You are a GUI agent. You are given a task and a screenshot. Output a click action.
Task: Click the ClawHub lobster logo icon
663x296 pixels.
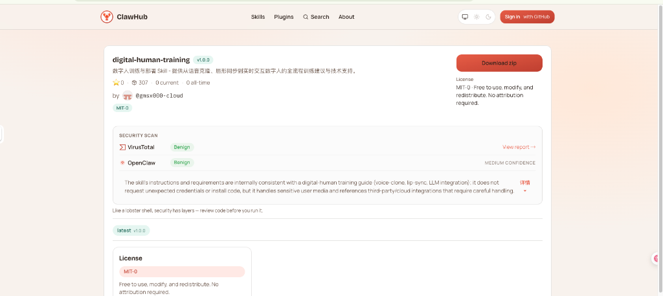pyautogui.click(x=107, y=17)
